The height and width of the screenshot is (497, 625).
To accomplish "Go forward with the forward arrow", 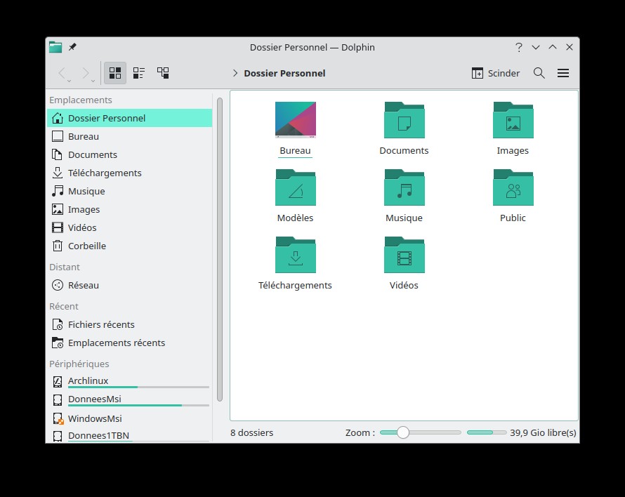I will 85,73.
